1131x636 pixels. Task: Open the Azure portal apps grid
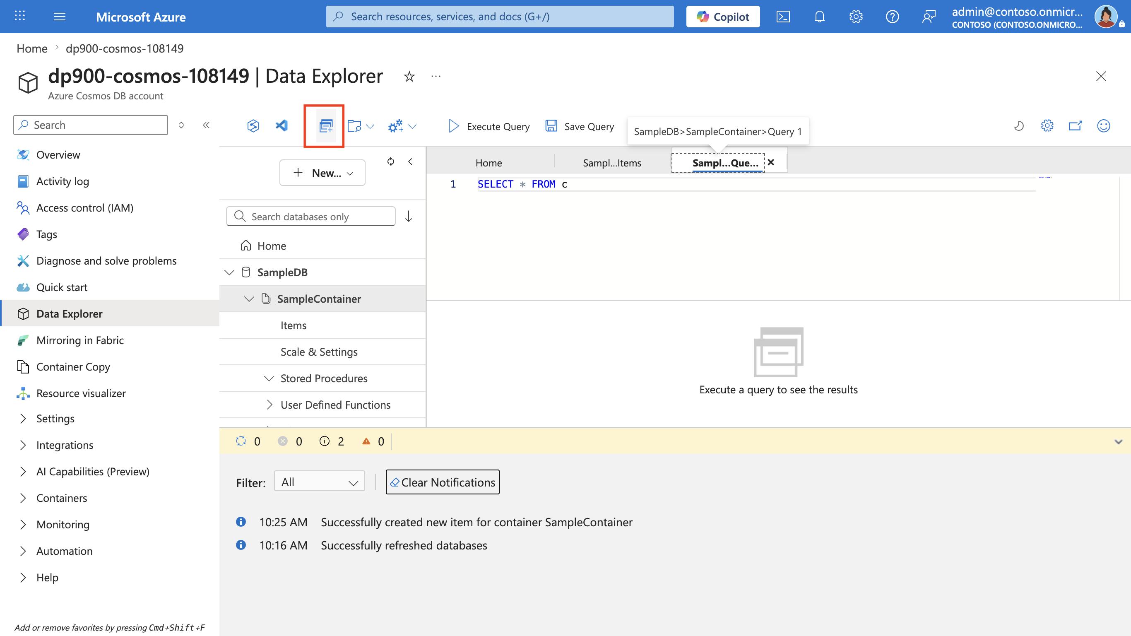coord(20,16)
